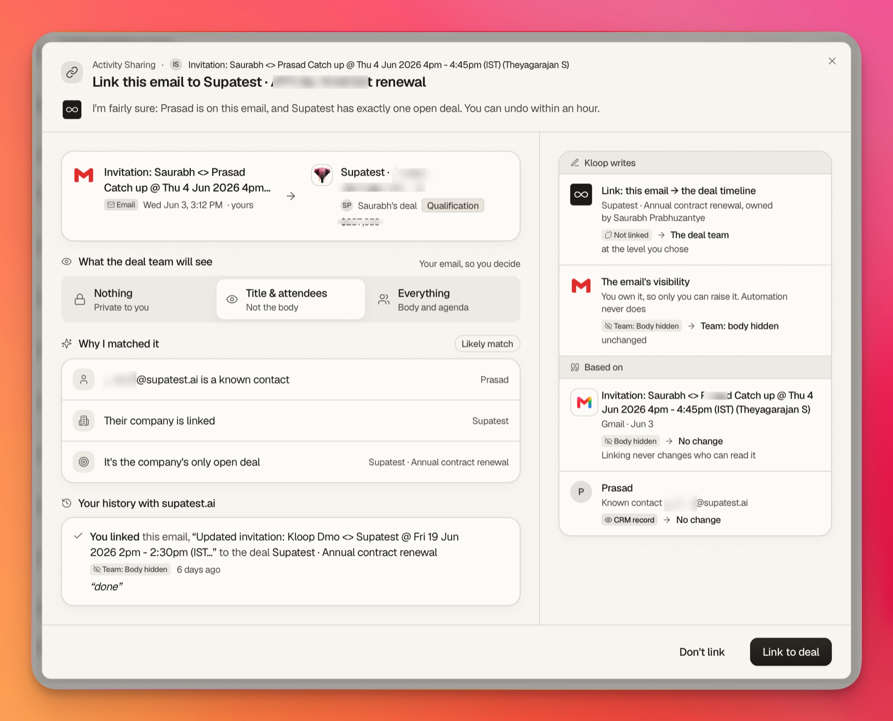Click the CRM record tag under Prasad
This screenshot has height=721, width=893.
pos(630,520)
